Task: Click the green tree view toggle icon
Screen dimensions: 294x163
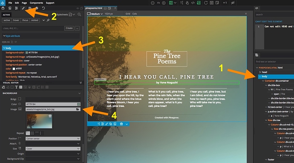Action: (199, 3)
